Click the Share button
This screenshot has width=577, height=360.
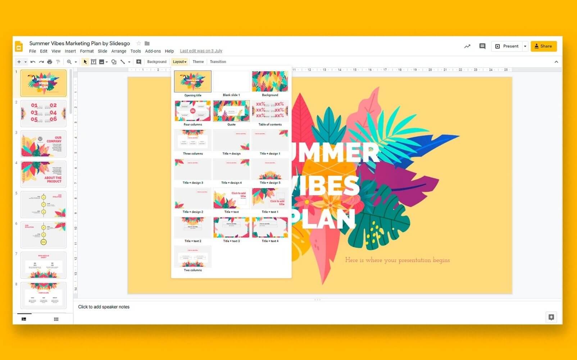coord(544,46)
